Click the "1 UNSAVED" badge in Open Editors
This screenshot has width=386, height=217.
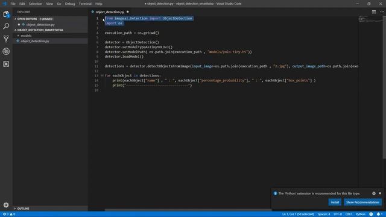point(46,19)
